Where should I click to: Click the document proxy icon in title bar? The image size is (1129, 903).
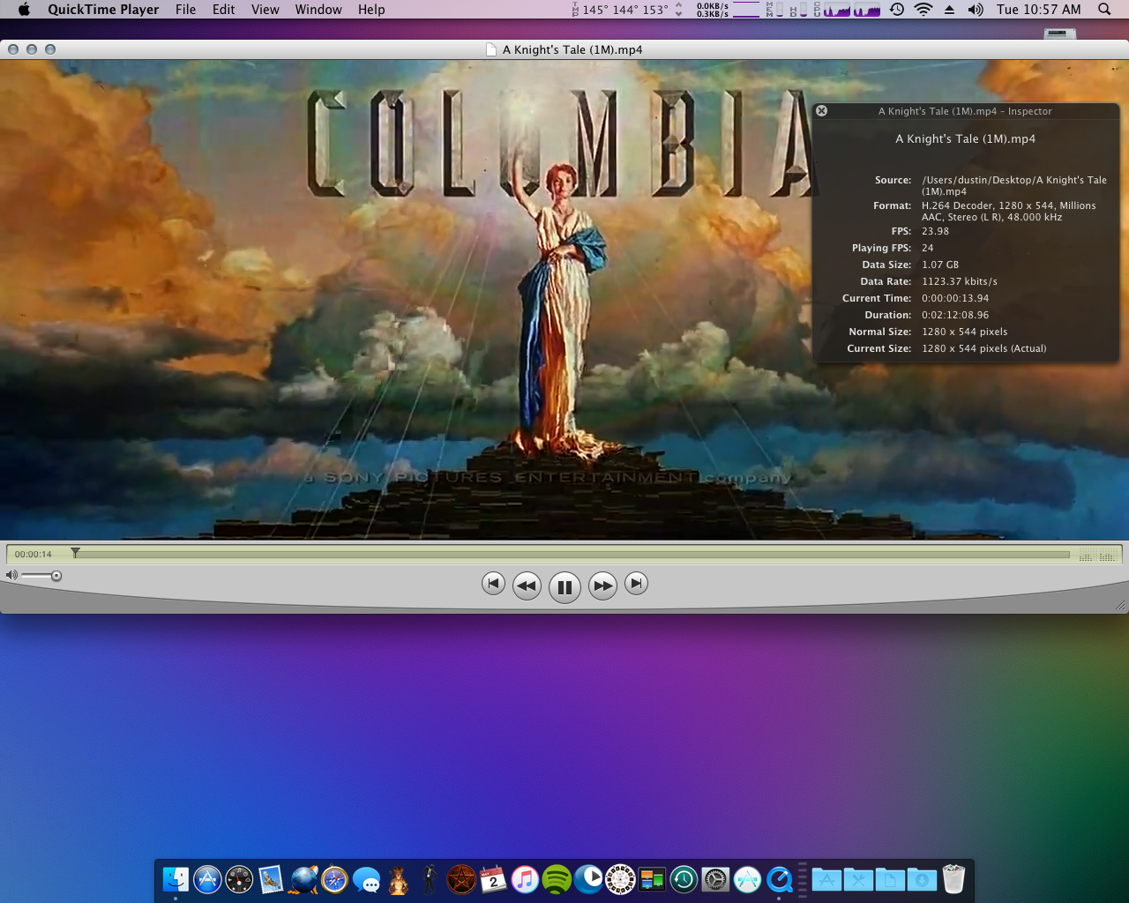click(491, 49)
